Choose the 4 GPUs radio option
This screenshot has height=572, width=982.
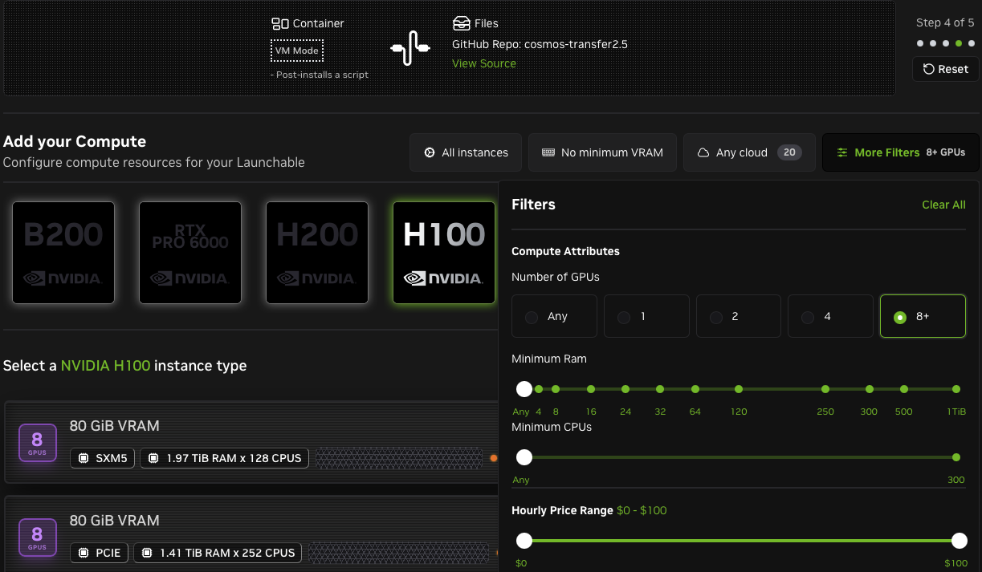pyautogui.click(x=830, y=316)
